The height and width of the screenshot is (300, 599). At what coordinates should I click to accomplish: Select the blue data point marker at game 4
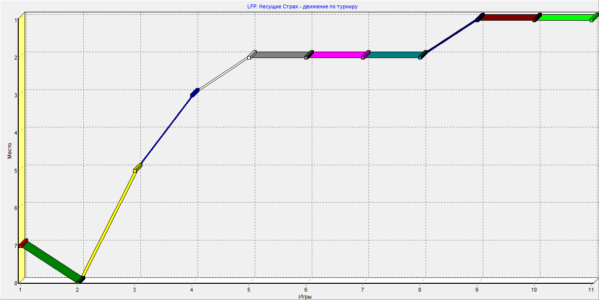tap(195, 92)
